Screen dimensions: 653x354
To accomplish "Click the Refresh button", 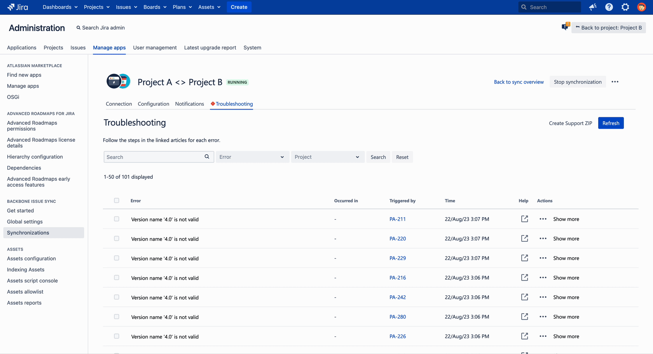I will [x=610, y=123].
